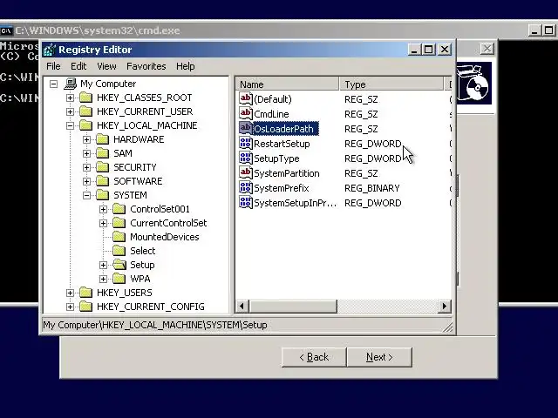Click the OsLoaderPath string value icon
This screenshot has width=558, height=418.
pos(246,128)
